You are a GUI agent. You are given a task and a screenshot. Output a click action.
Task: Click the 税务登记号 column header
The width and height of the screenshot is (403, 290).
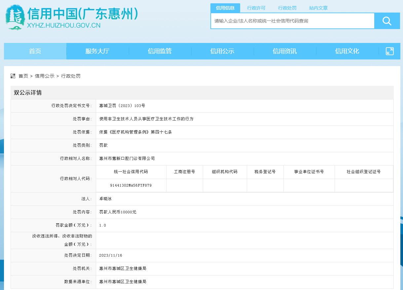coord(265,172)
